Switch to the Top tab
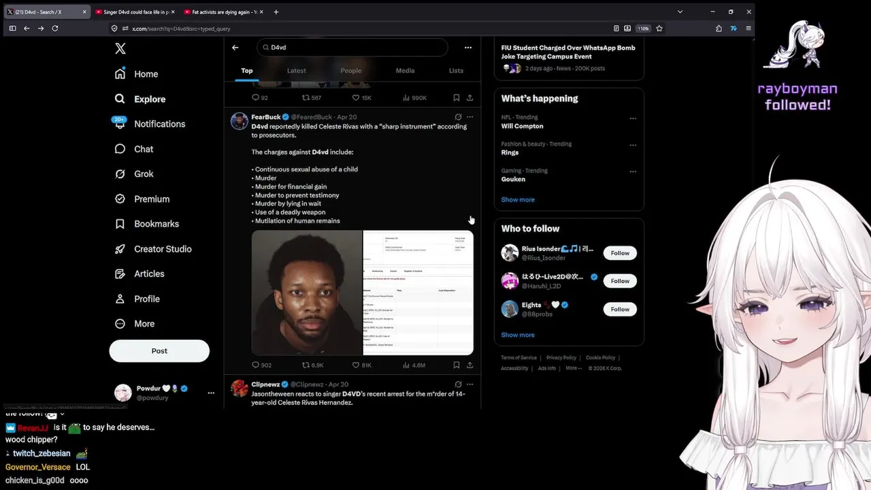 (247, 71)
